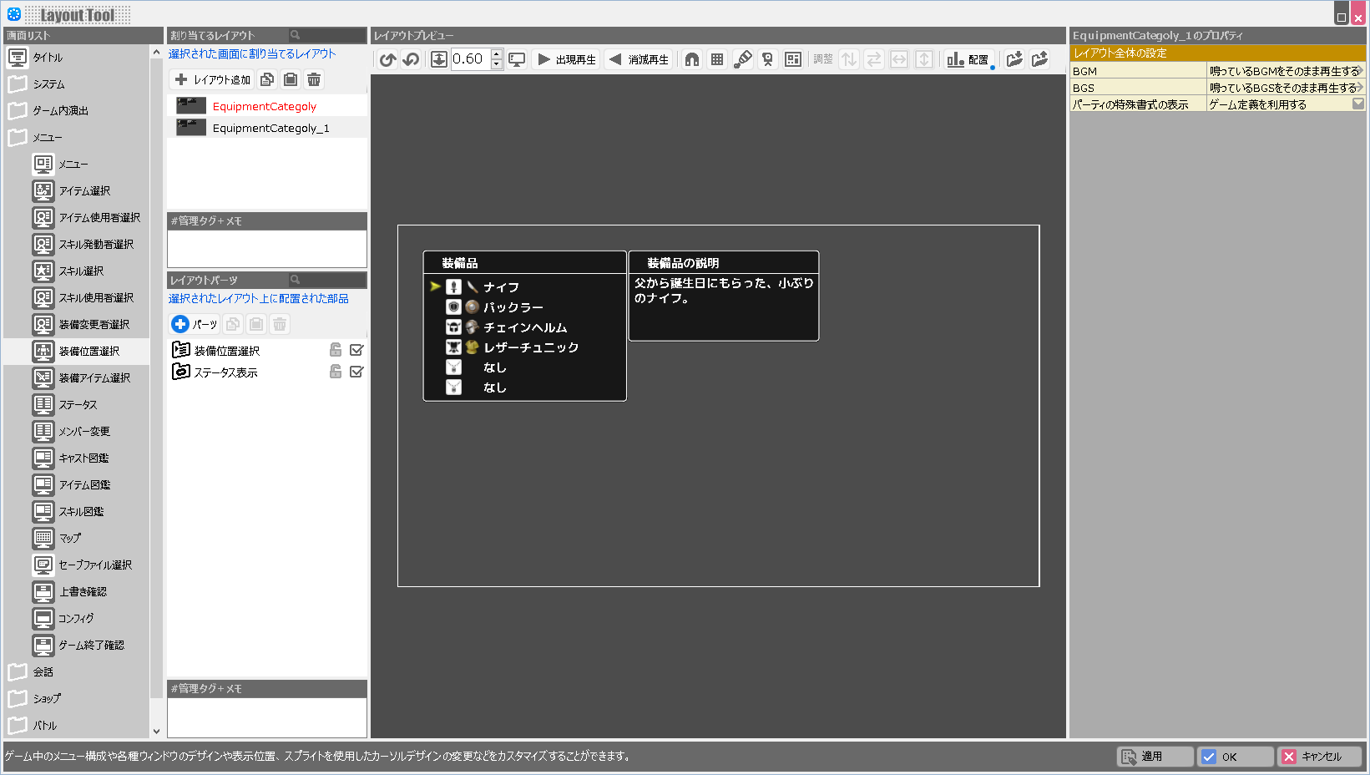The image size is (1370, 775).
Task: Increase zoom value with spinner up arrow
Action: [x=497, y=54]
